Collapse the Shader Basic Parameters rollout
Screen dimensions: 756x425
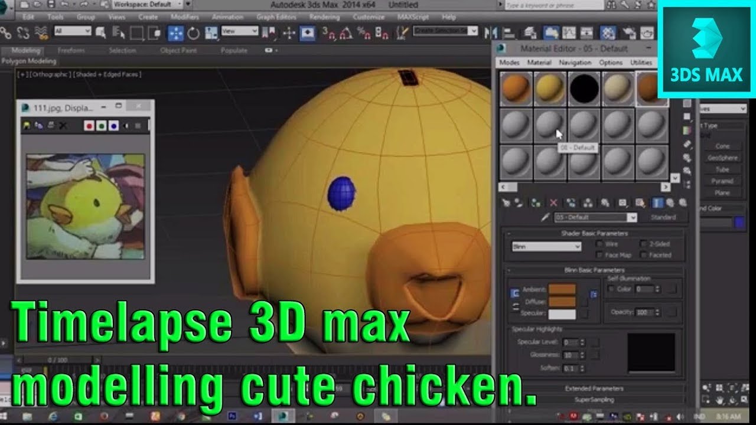pos(594,233)
